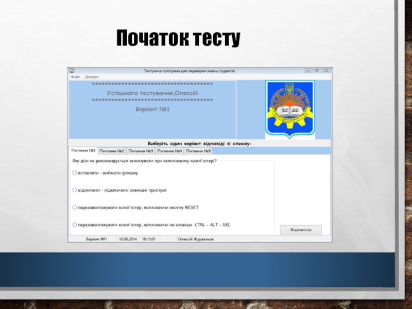
Task: Click the college emblem logo image
Action: (x=289, y=109)
